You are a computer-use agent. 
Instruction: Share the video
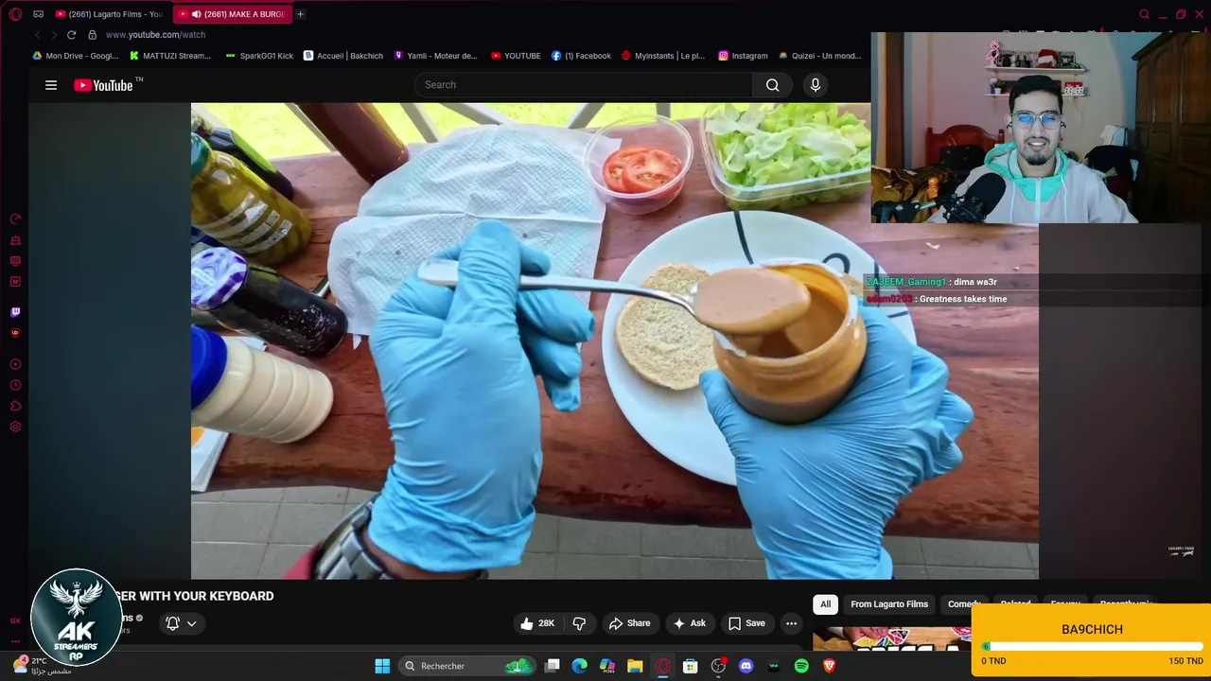(x=629, y=623)
